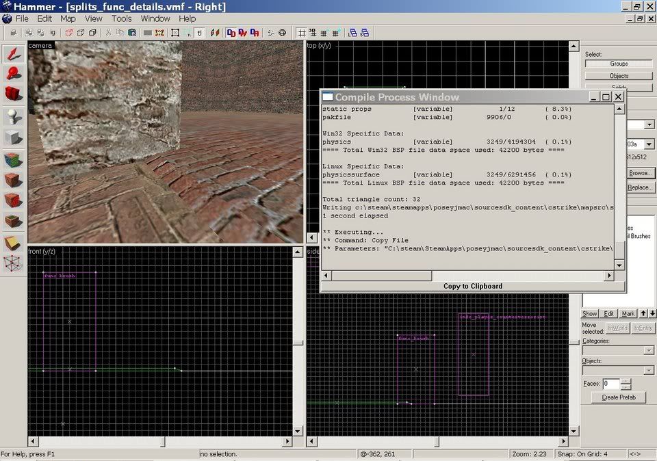Expand the Objects dropdown
The width and height of the screenshot is (657, 461).
tap(648, 370)
